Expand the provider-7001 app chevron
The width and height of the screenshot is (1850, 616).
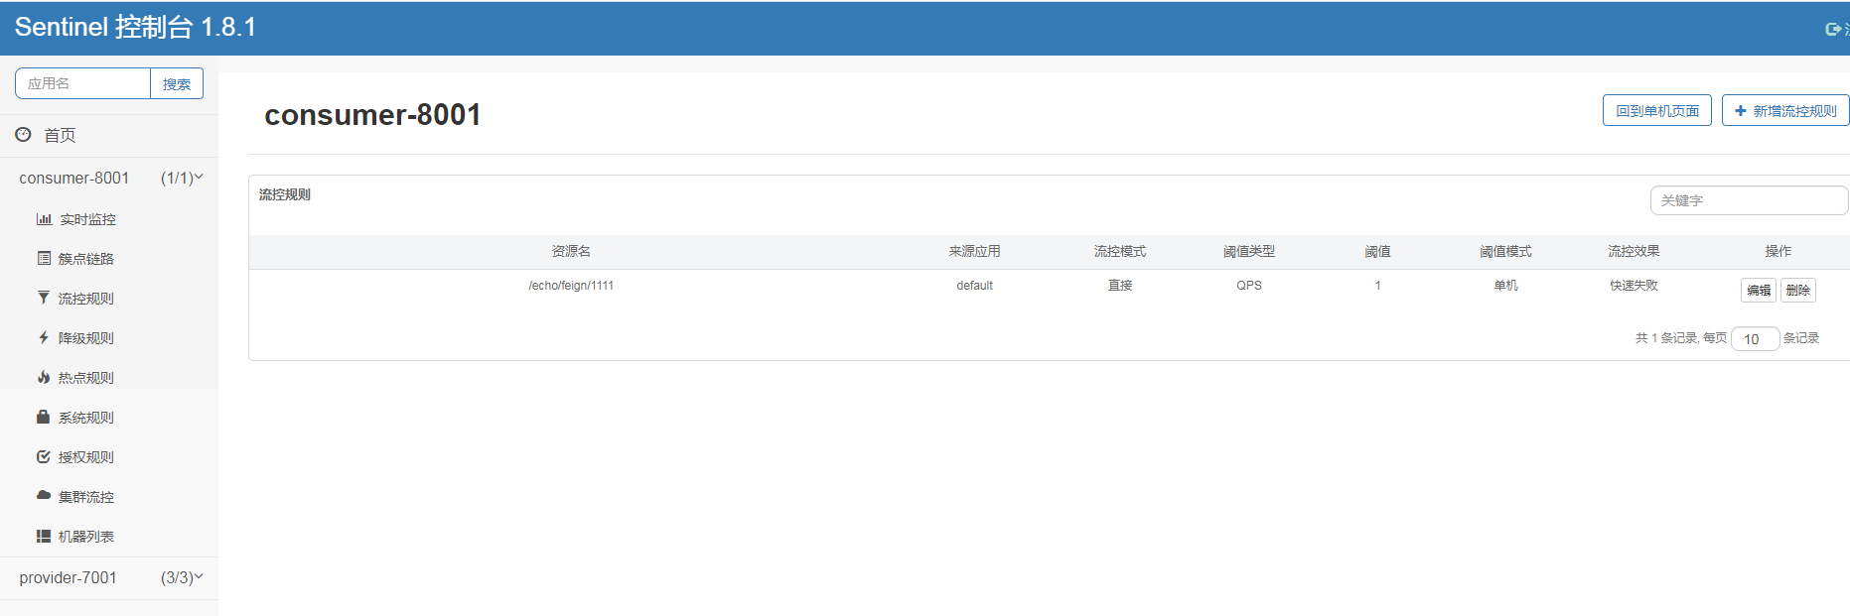point(199,576)
